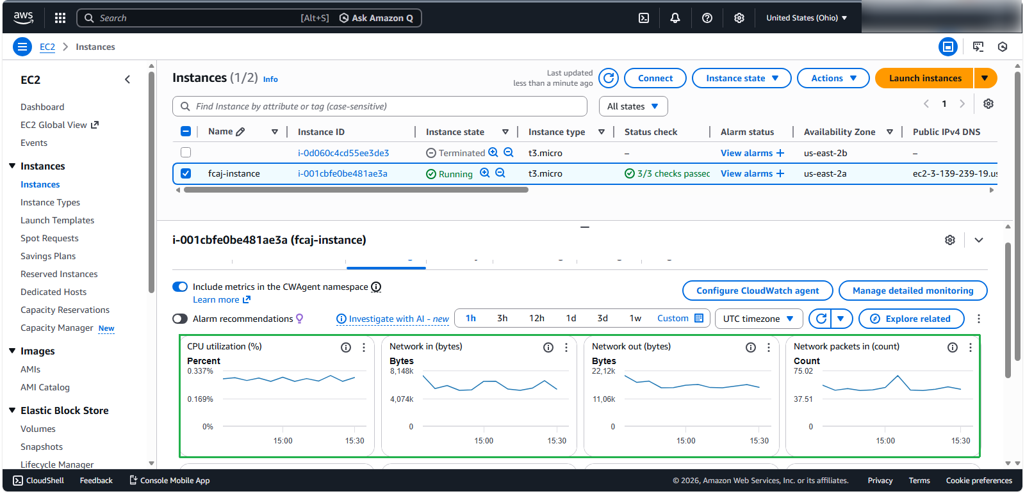Select the 3h time range
This screenshot has width=1025, height=494.
coord(502,318)
